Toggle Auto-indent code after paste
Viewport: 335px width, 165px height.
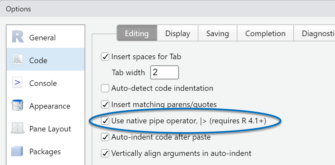pyautogui.click(x=105, y=137)
